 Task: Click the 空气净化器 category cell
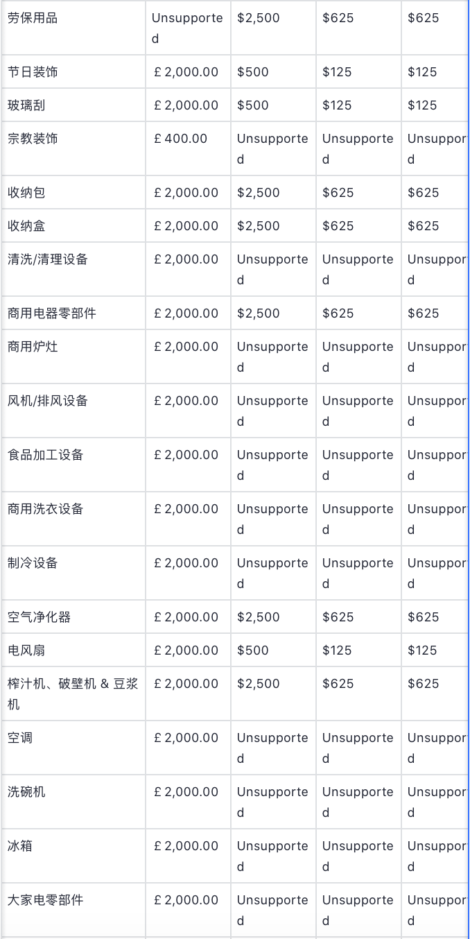coord(39,617)
